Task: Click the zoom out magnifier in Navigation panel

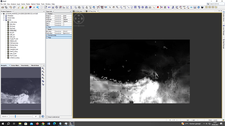Action: [43, 71]
